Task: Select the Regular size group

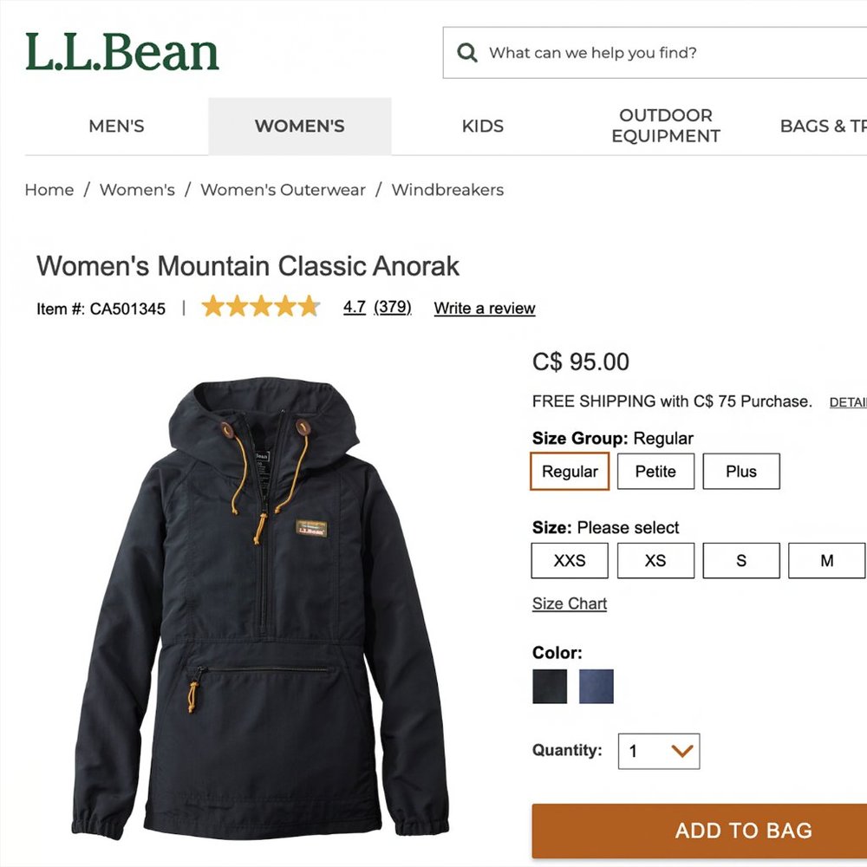Action: pyautogui.click(x=569, y=472)
